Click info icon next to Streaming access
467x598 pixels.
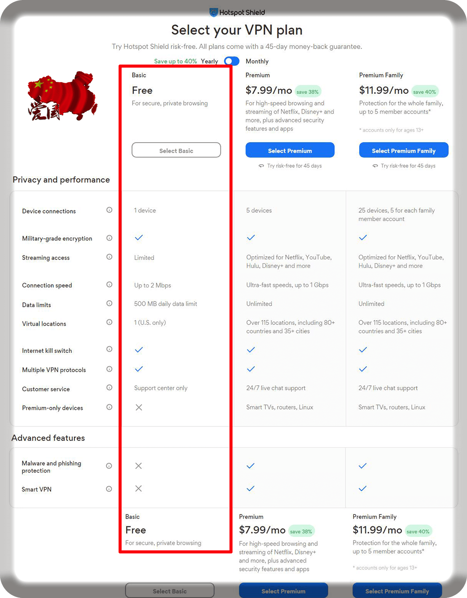coord(109,257)
